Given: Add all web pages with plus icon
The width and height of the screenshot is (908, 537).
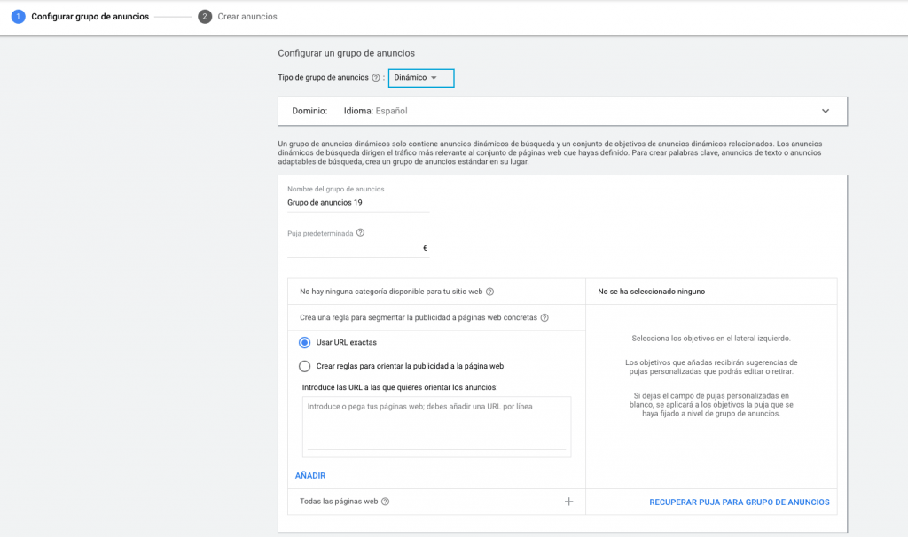Looking at the screenshot, I should pos(568,502).
